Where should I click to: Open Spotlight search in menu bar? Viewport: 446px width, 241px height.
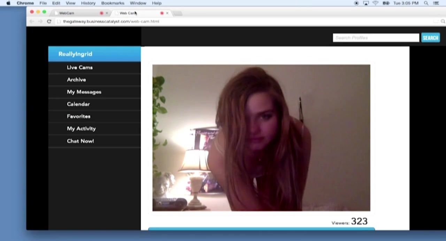pyautogui.click(x=426, y=3)
